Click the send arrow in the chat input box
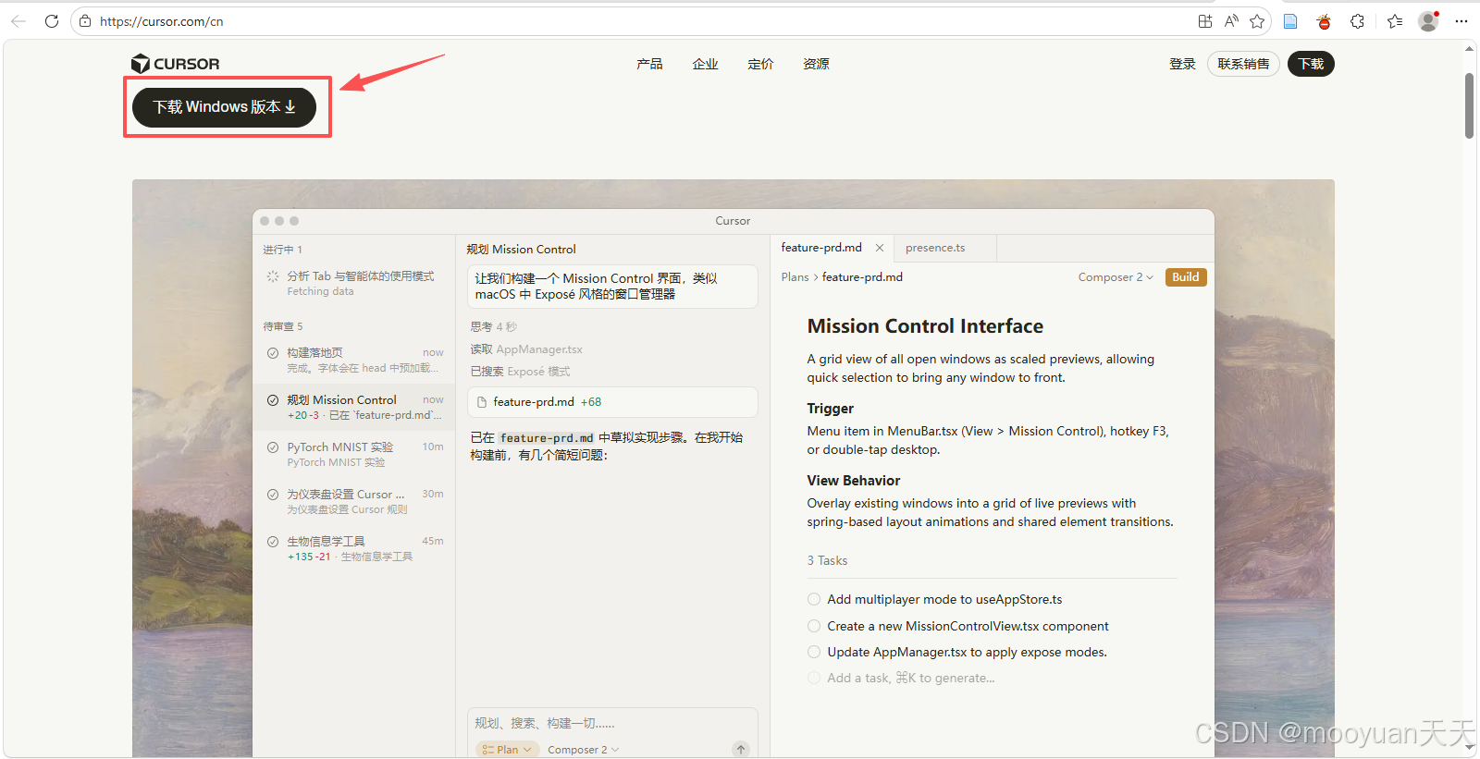1480x759 pixels. (x=741, y=750)
